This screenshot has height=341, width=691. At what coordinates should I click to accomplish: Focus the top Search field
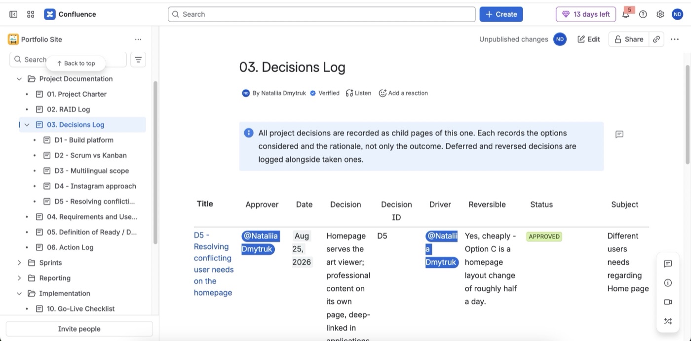pos(322,14)
